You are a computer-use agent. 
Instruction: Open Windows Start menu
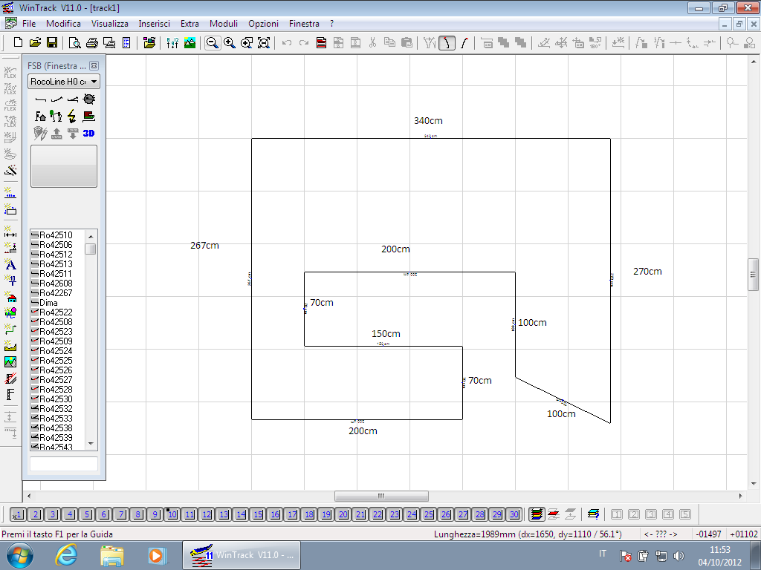click(x=20, y=555)
